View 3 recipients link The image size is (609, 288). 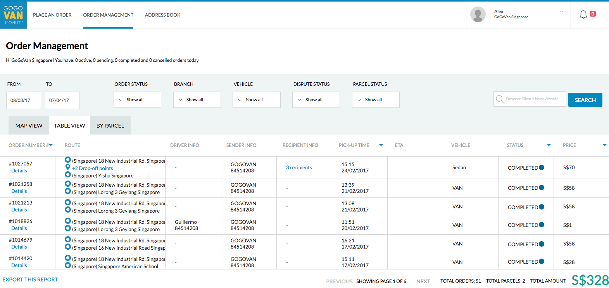(x=299, y=167)
